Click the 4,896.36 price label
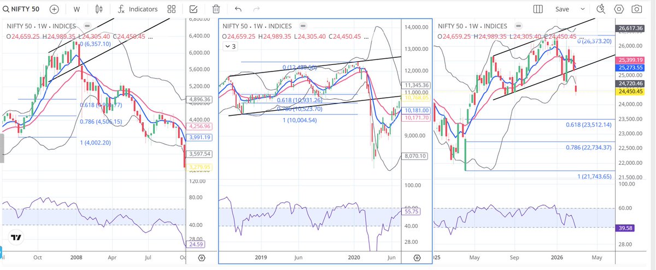The width and height of the screenshot is (656, 270). (200, 99)
